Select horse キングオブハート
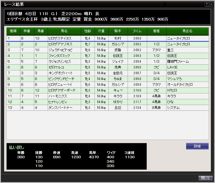This screenshot has height=183, width=215. pos(60,73)
